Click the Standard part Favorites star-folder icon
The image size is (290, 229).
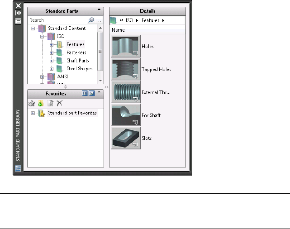click(42, 113)
